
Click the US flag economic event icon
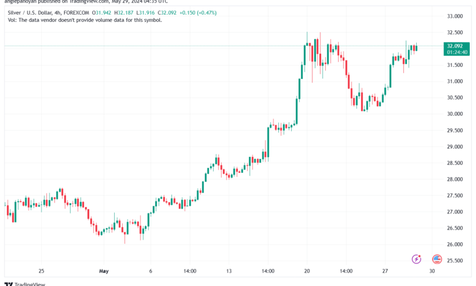coord(437,259)
